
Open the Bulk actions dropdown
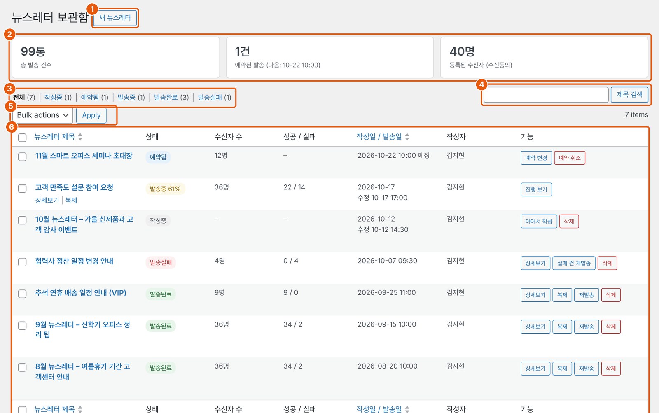pos(43,115)
